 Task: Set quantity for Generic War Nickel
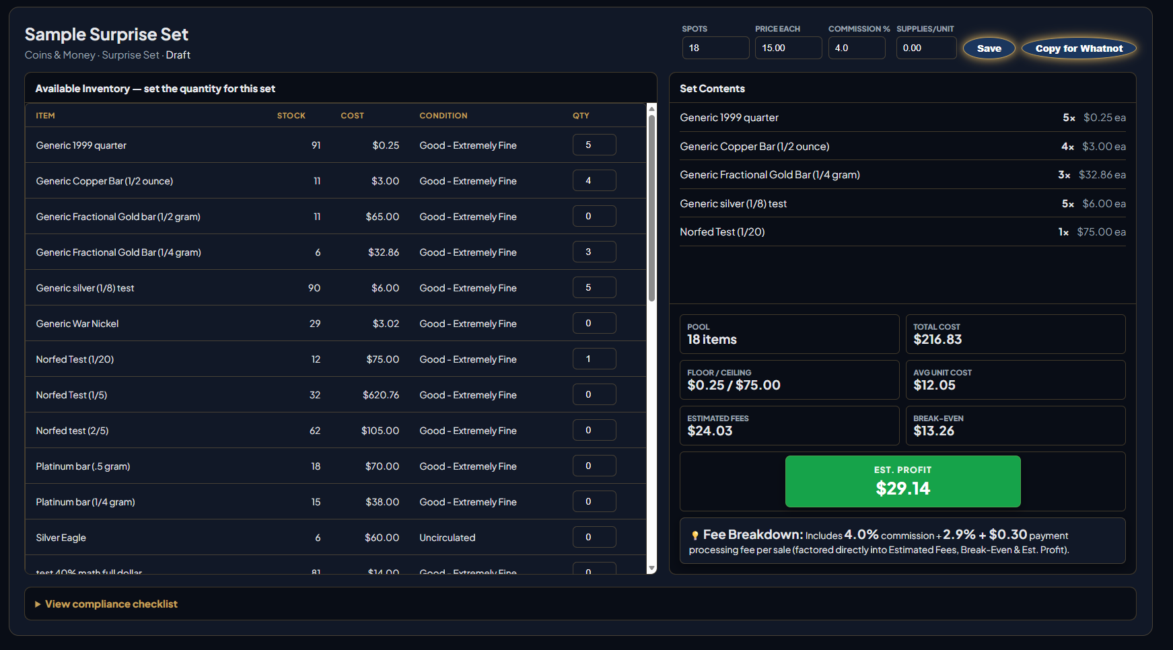tap(594, 323)
